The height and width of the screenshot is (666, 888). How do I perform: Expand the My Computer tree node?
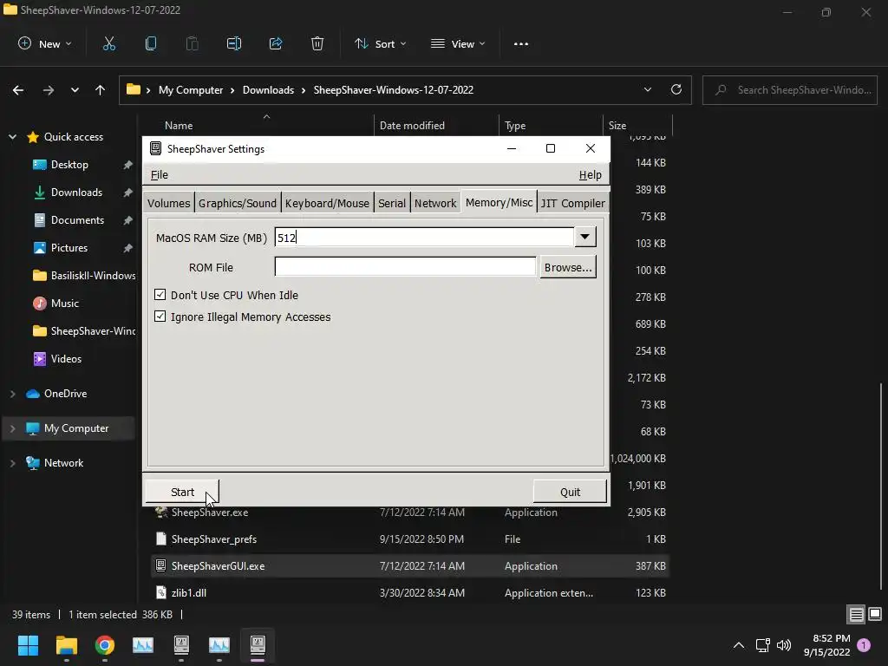pyautogui.click(x=12, y=428)
